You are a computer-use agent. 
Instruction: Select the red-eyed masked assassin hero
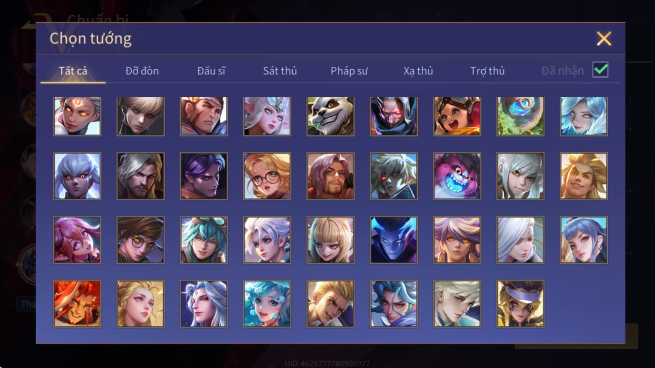click(x=394, y=116)
